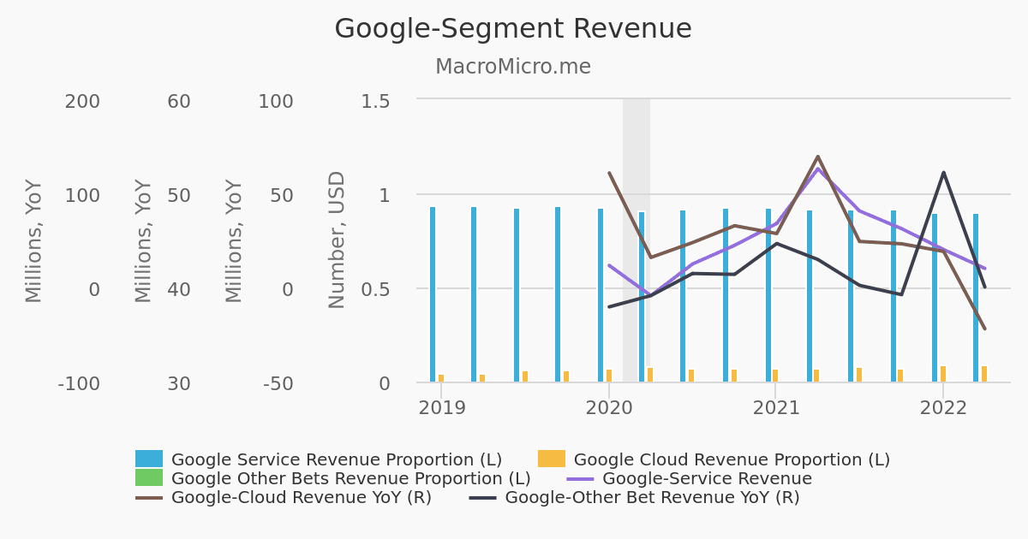This screenshot has width=1028, height=539.
Task: Select the chart title Google-Segment Revenue
Action: coord(513,28)
